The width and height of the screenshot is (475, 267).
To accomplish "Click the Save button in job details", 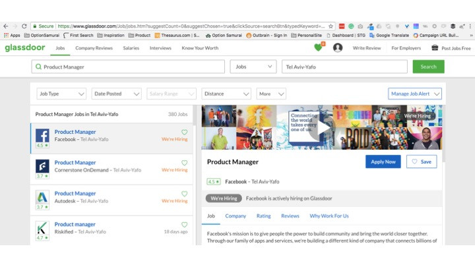I will [422, 162].
